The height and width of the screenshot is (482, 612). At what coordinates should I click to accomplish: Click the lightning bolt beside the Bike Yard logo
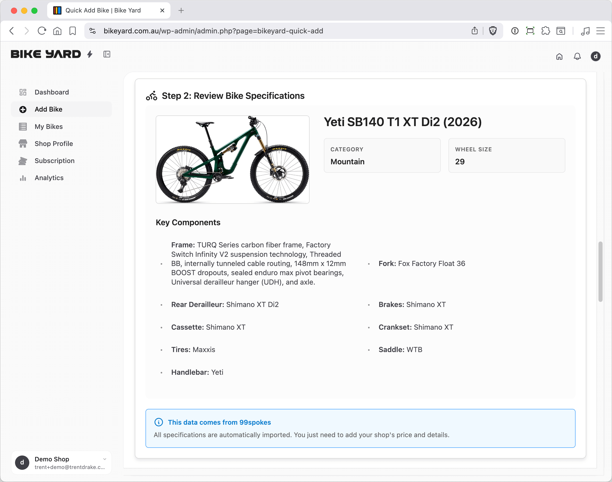point(90,54)
